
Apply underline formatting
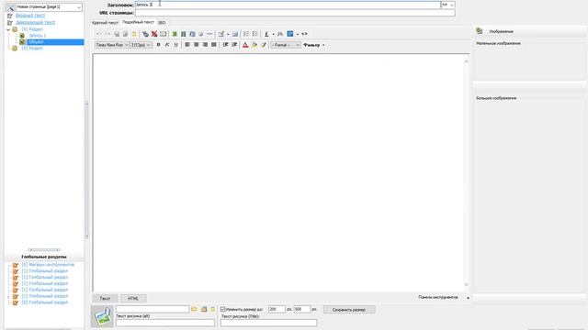coord(175,45)
